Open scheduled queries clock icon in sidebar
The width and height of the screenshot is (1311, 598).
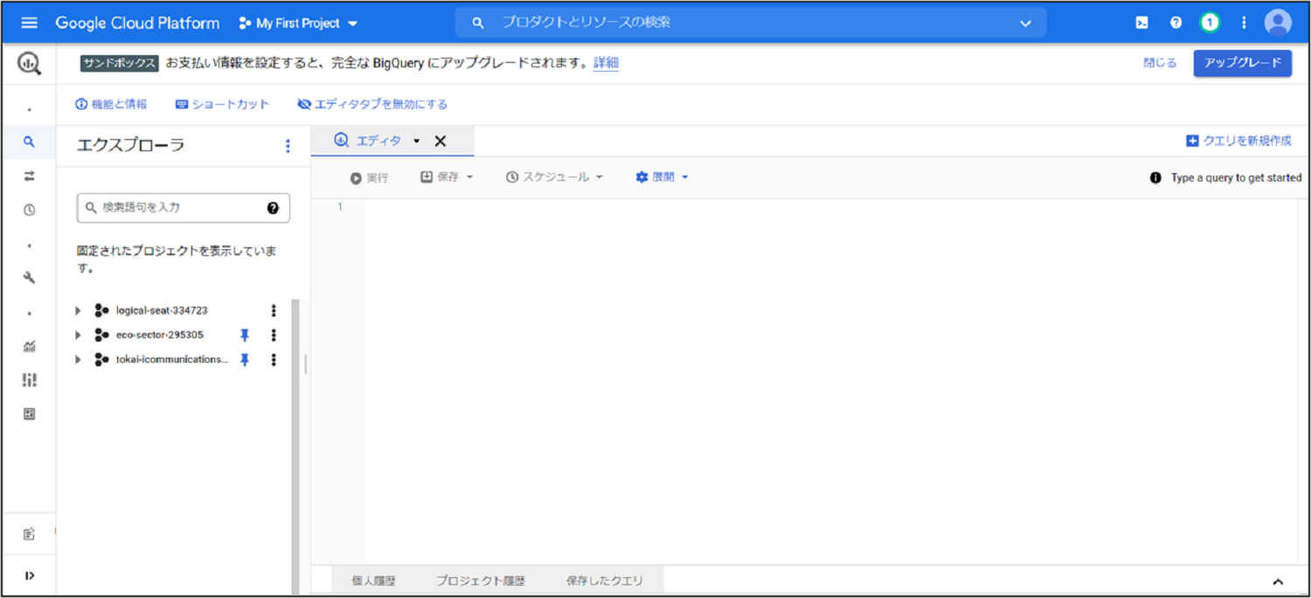[x=30, y=210]
